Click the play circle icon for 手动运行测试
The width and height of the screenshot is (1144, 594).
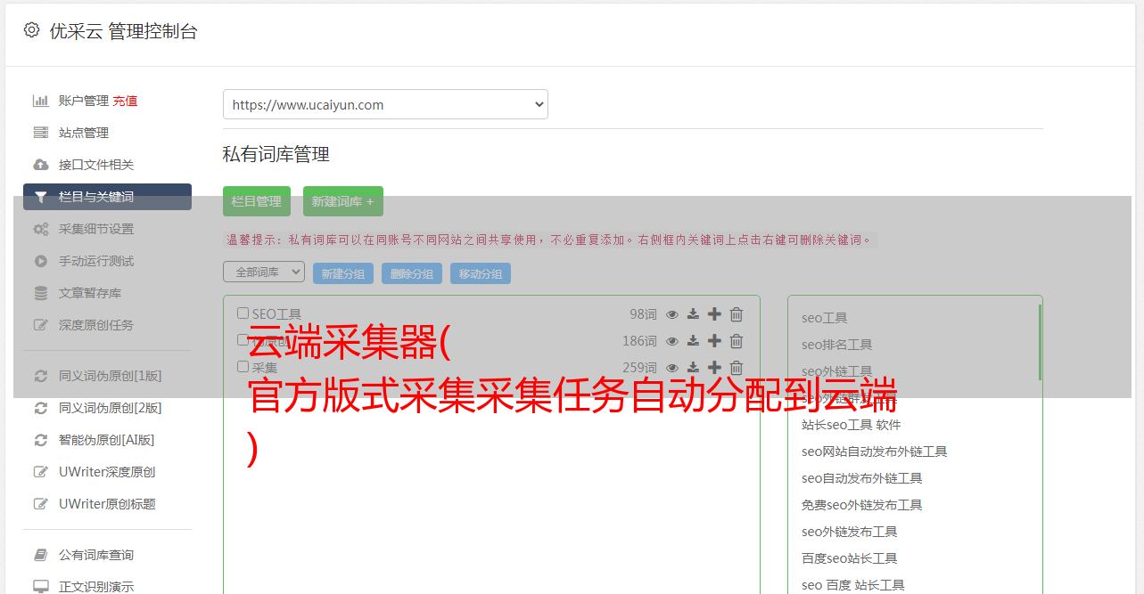[41, 261]
